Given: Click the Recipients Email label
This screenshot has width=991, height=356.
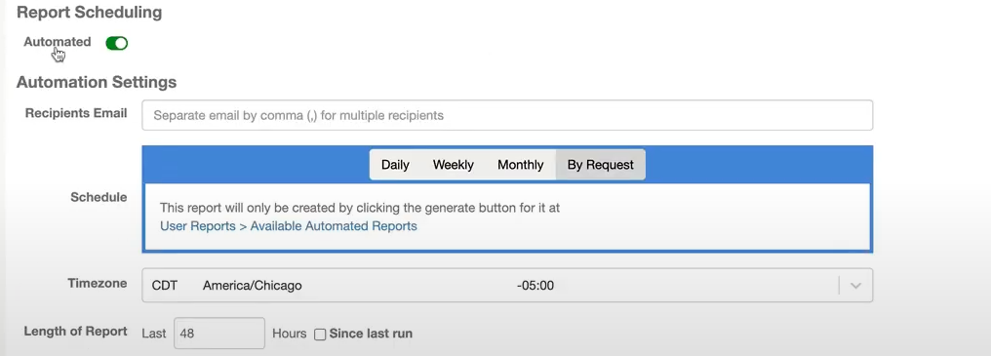Looking at the screenshot, I should [x=76, y=113].
